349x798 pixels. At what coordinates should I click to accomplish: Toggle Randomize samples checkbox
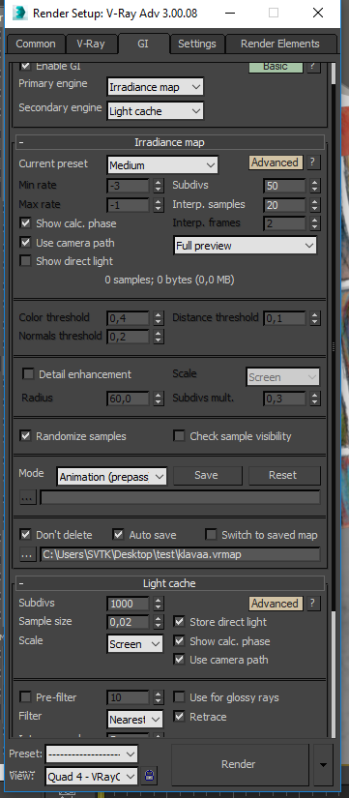coord(25,436)
